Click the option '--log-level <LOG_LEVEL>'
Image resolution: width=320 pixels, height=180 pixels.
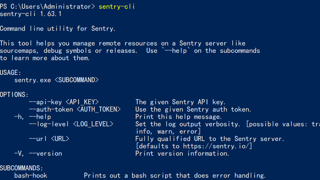[x=71, y=124]
